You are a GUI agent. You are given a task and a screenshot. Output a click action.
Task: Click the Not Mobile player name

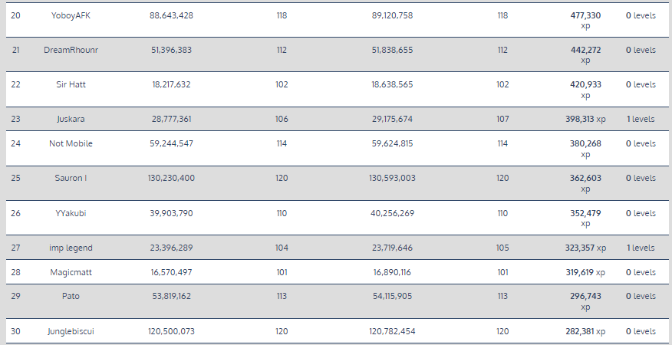pyautogui.click(x=71, y=143)
